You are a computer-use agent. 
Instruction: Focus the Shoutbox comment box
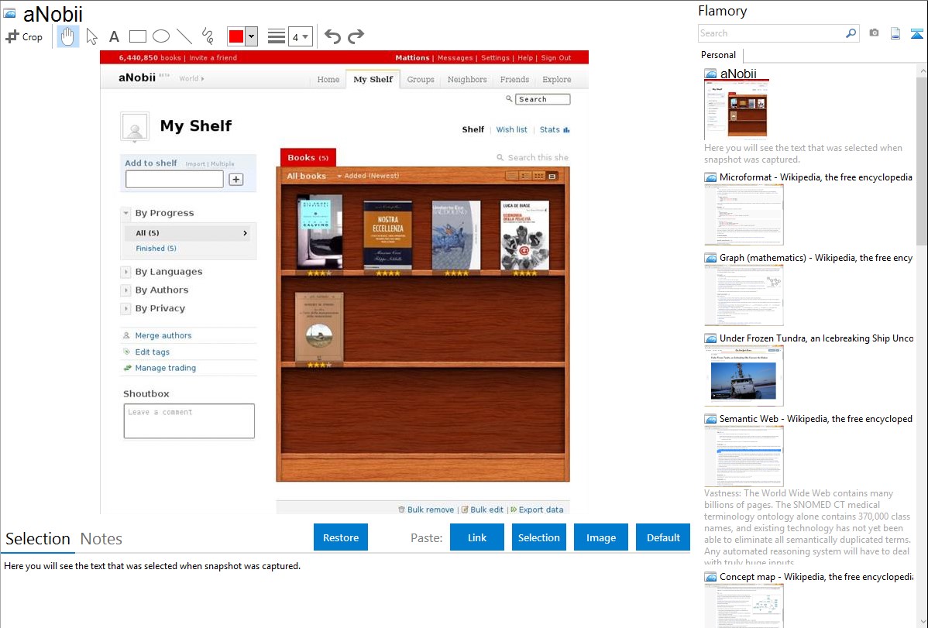pos(189,420)
